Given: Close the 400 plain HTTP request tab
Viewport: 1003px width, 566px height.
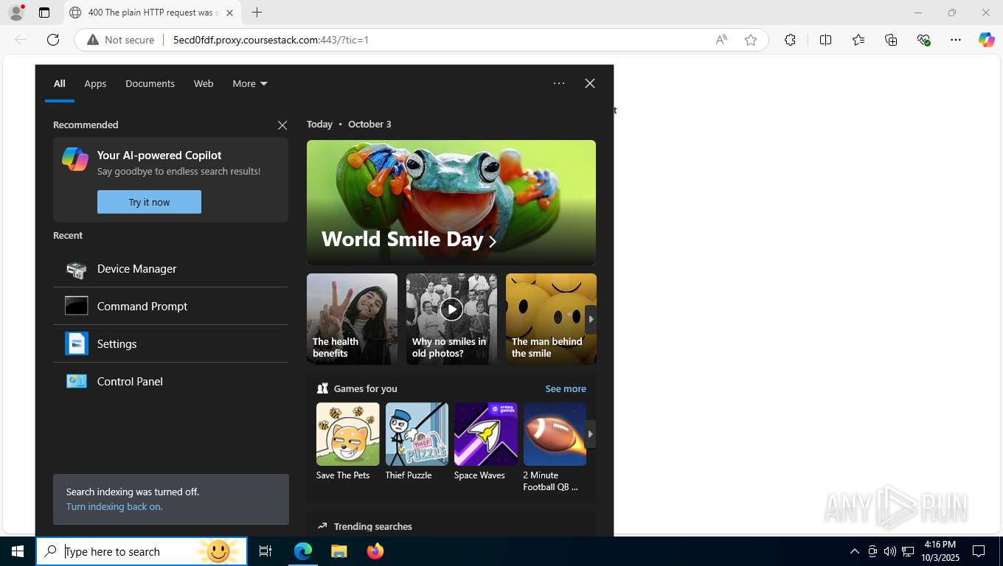Looking at the screenshot, I should pyautogui.click(x=229, y=13).
